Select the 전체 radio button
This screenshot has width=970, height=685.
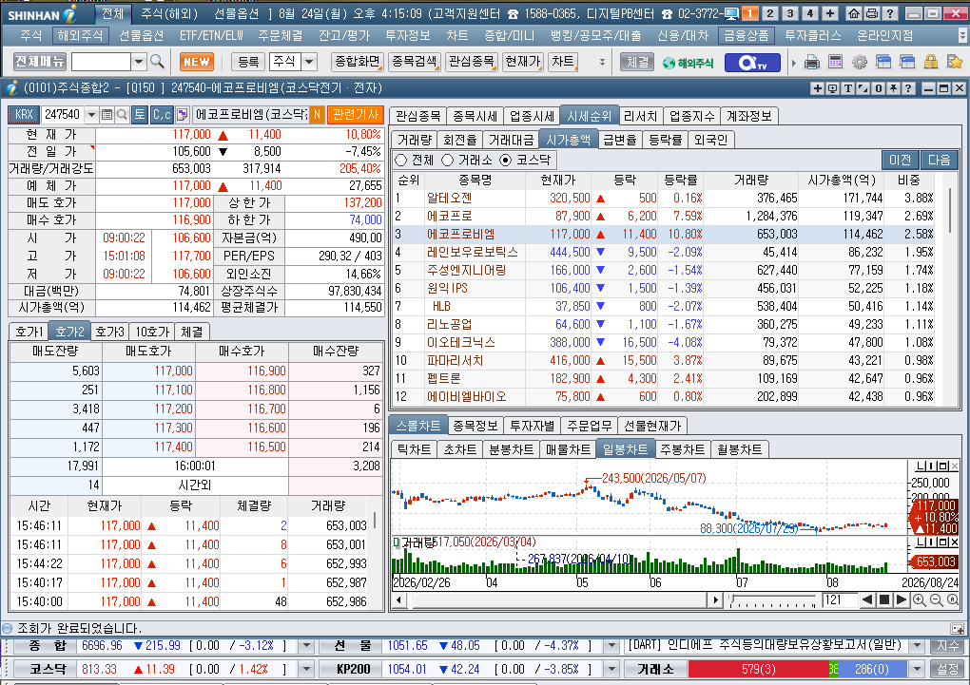tap(400, 161)
